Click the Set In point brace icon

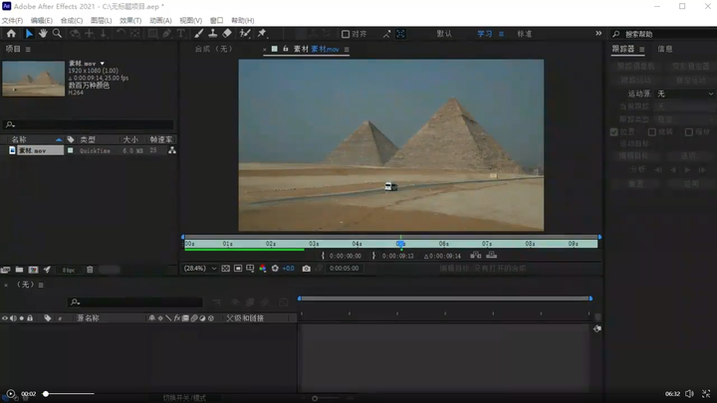(x=323, y=256)
